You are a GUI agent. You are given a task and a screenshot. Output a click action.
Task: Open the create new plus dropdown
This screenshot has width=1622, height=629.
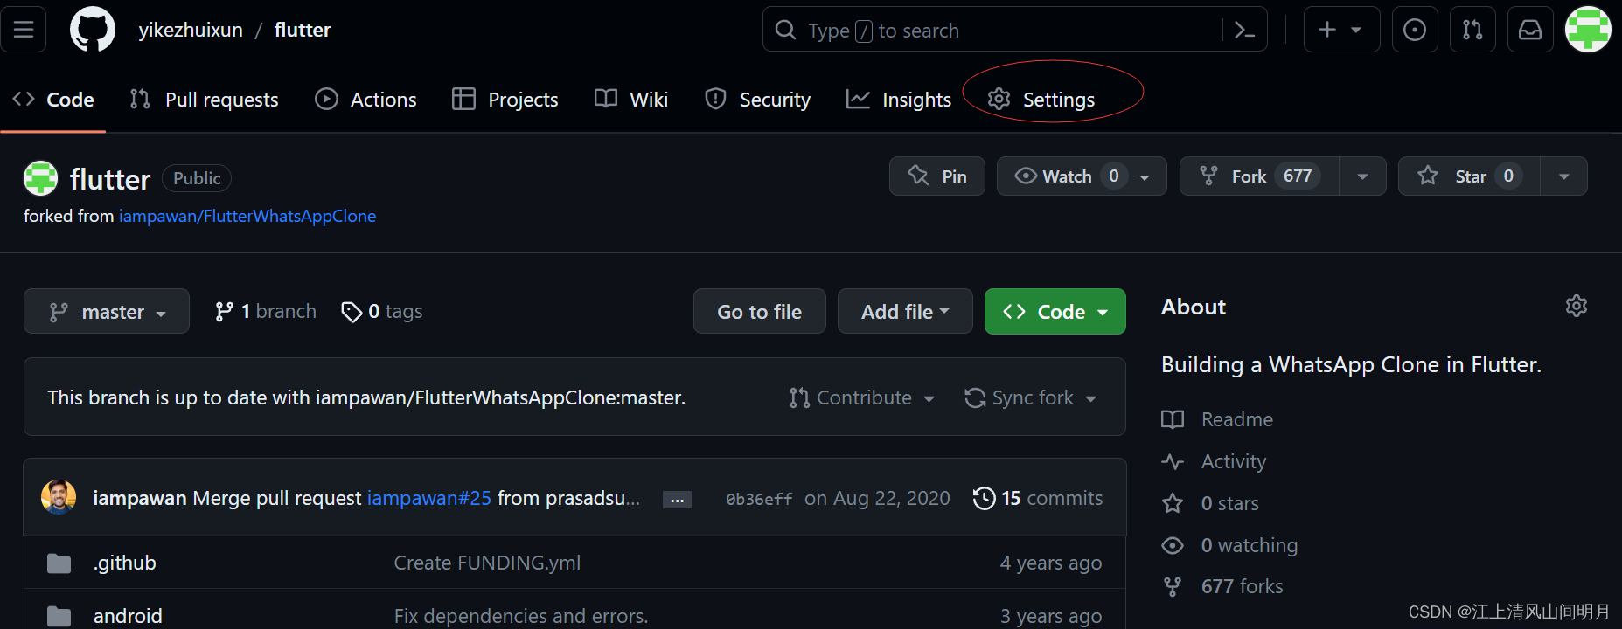1341,30
